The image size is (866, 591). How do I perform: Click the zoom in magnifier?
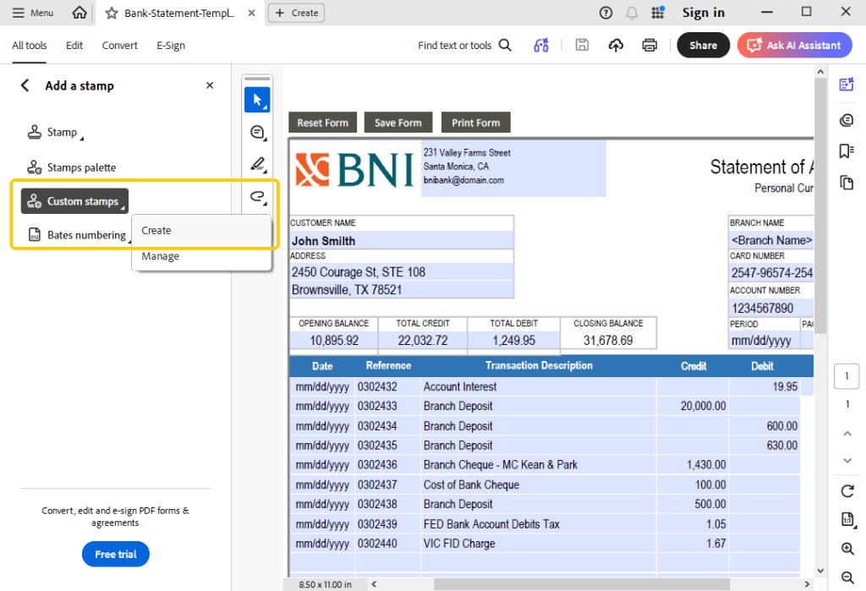847,549
